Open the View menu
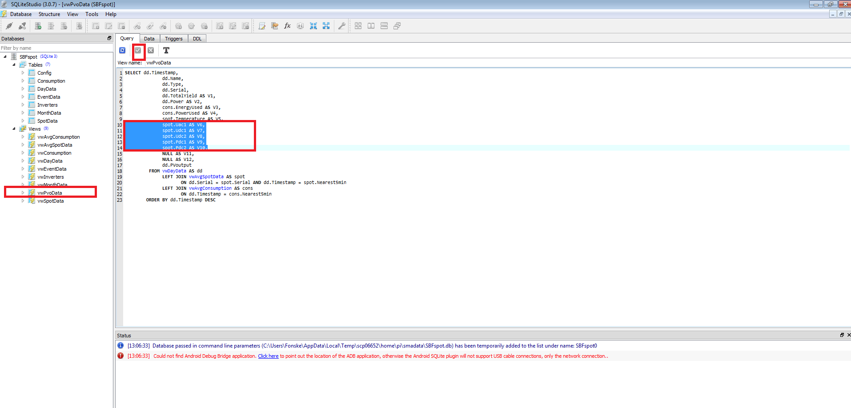 point(72,14)
